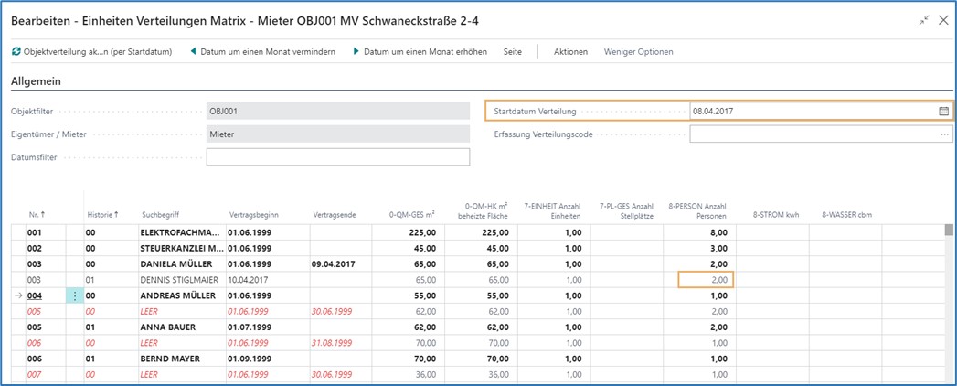Click the 3,00 Personen cell of Steuerkanzlei

tap(699, 249)
